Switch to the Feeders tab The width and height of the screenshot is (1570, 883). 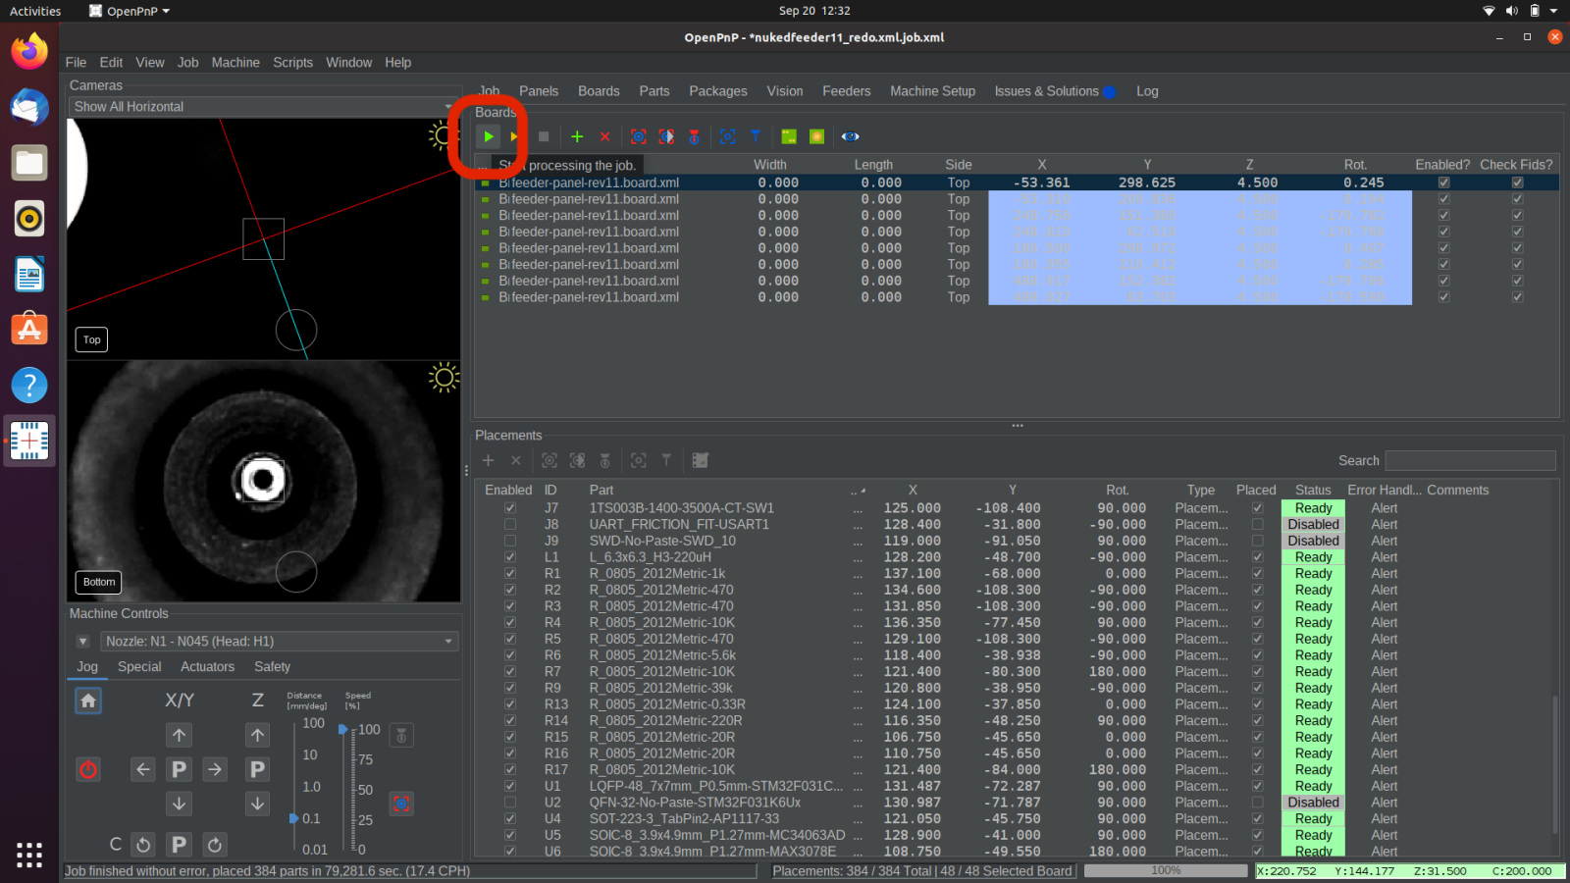[x=846, y=91]
